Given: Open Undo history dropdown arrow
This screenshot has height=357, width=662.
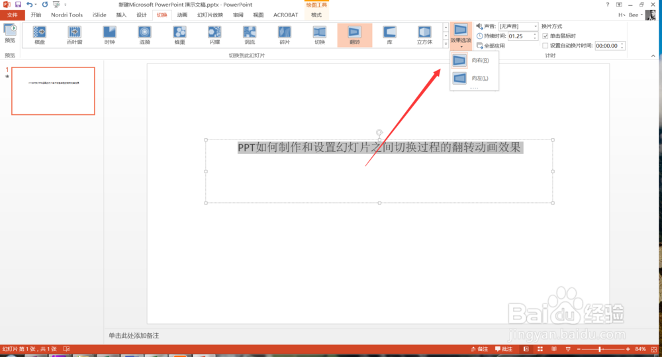Looking at the screenshot, I should click(36, 5).
